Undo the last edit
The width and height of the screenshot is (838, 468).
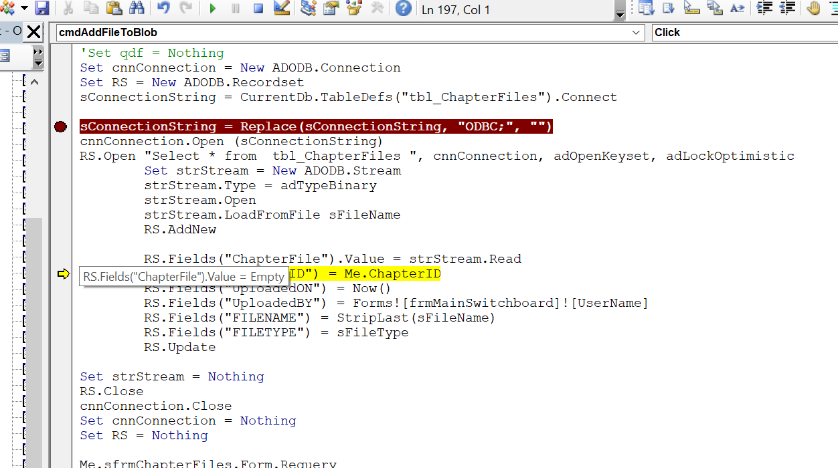(163, 9)
